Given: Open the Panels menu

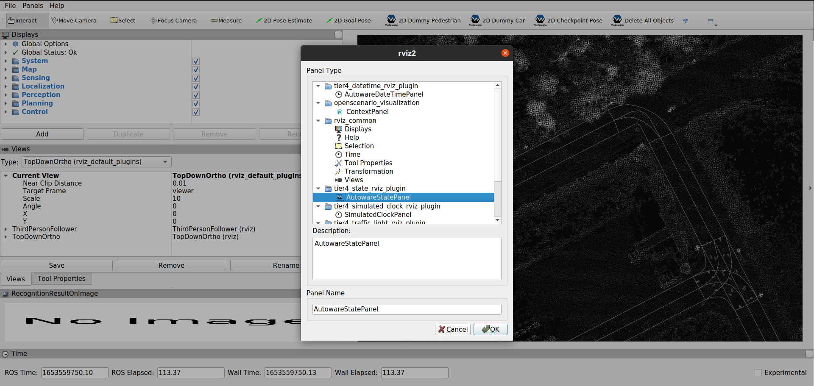Looking at the screenshot, I should [33, 6].
